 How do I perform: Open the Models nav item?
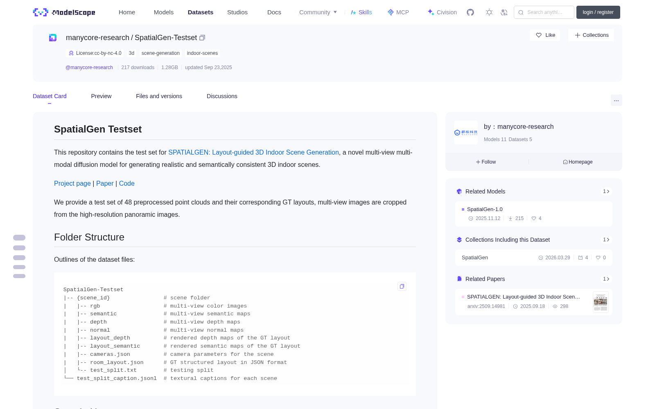164,12
